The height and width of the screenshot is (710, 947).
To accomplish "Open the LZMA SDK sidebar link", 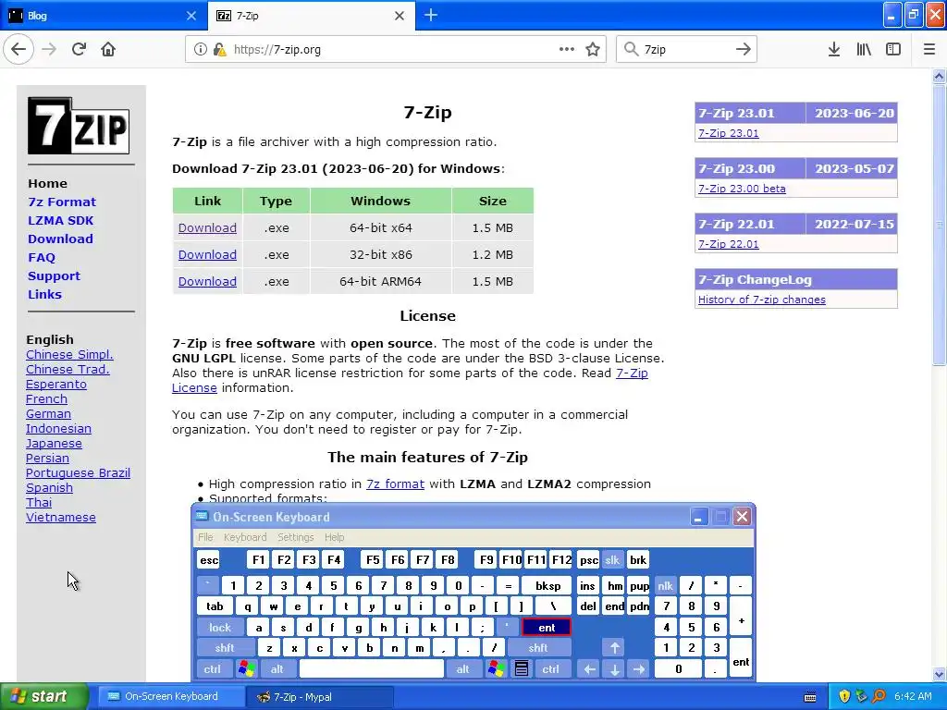I will (x=60, y=220).
